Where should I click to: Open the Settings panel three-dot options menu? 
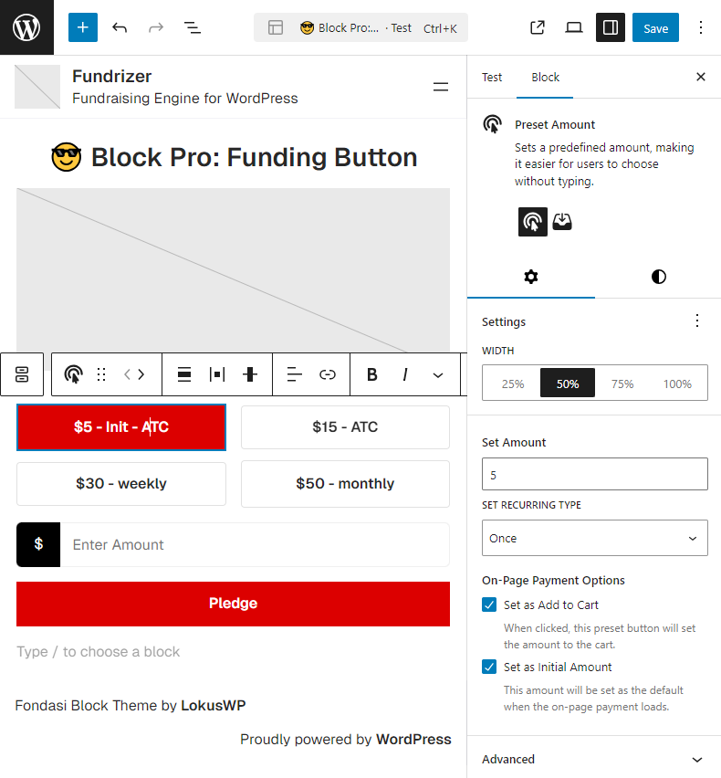point(697,321)
